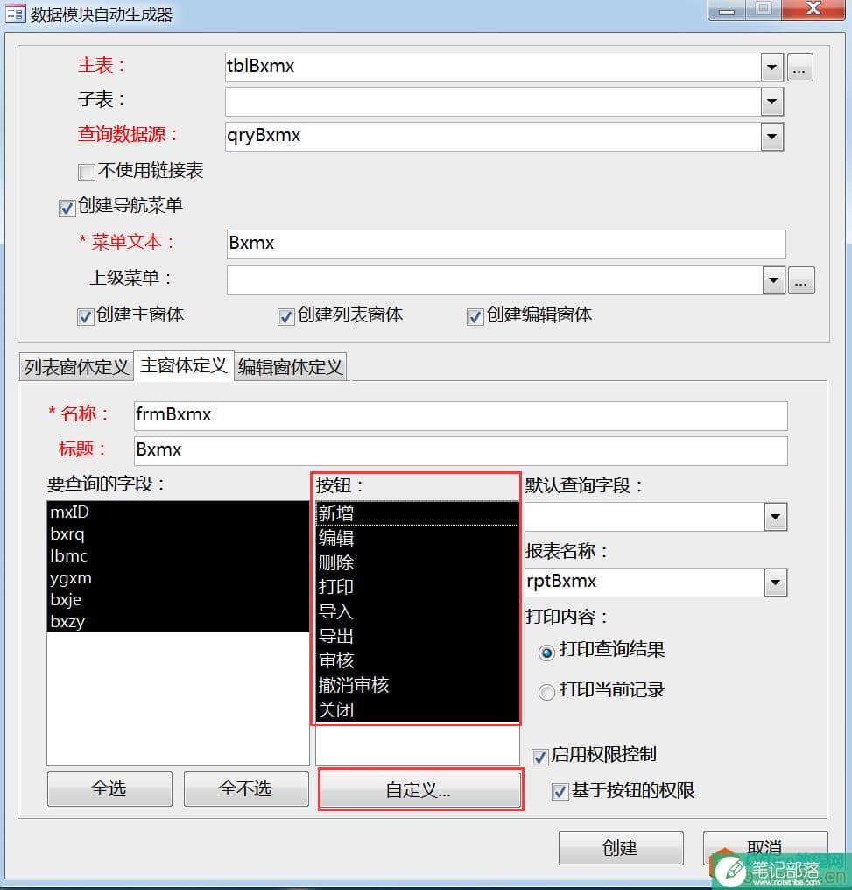
Task: Click the form icon in the title bar
Action: (15, 14)
